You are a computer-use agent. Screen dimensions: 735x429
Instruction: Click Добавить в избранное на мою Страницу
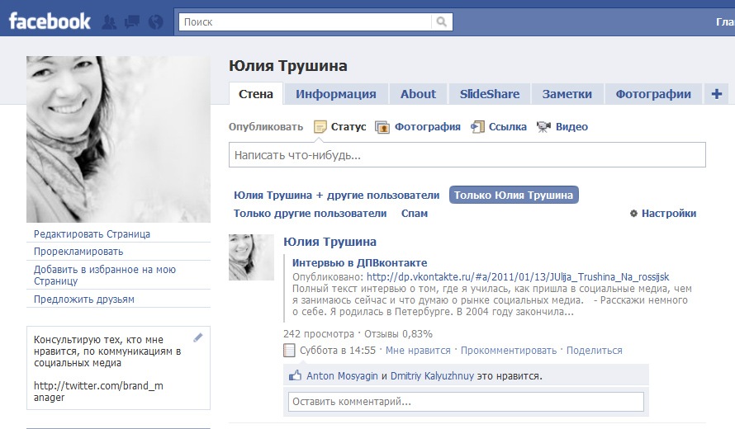[105, 276]
